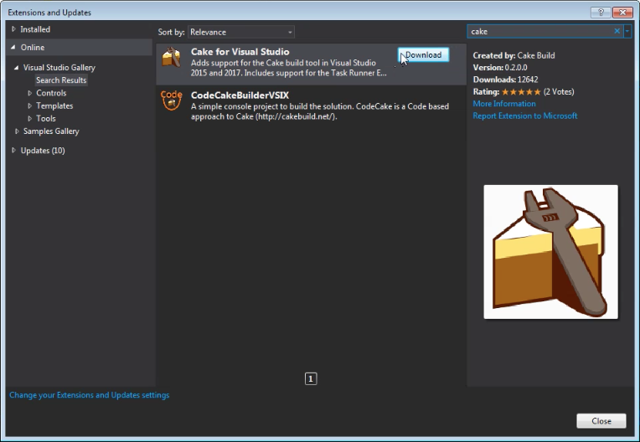The width and height of the screenshot is (640, 442).
Task: Download Cake for Visual Studio
Action: click(x=424, y=54)
